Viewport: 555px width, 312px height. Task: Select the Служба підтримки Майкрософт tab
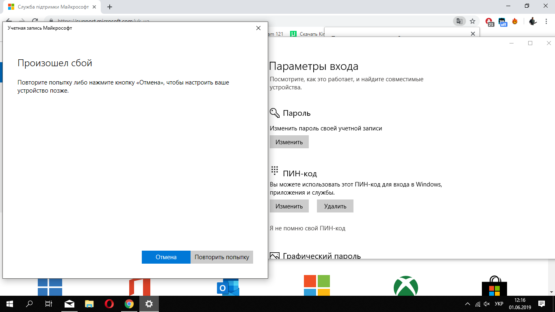coord(53,7)
